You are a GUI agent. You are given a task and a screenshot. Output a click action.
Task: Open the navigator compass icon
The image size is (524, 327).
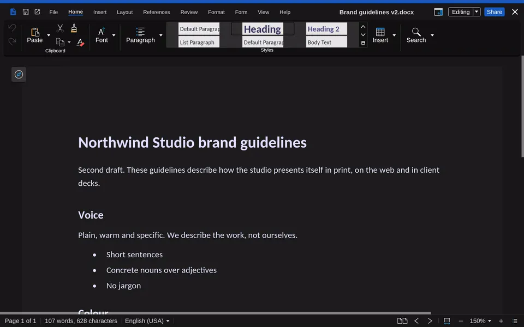pyautogui.click(x=19, y=75)
